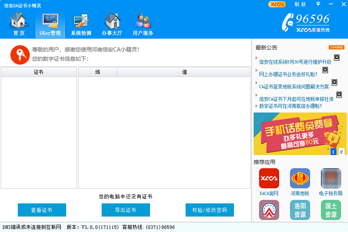The image size is (348, 232).
Task: Open the red-arrow emblem app below XACA官网
Action: coord(269,210)
